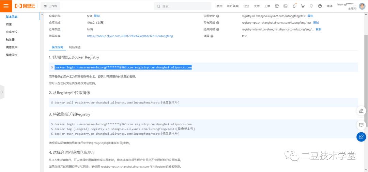Expand the collapsed left panel arrow
Screen dimensions: 368x172
(2, 92)
